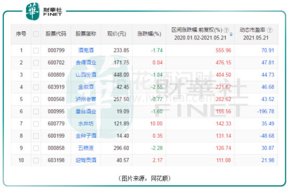Click the 金徽酒 stock name
This screenshot has height=190, width=289.
pos(86,87)
